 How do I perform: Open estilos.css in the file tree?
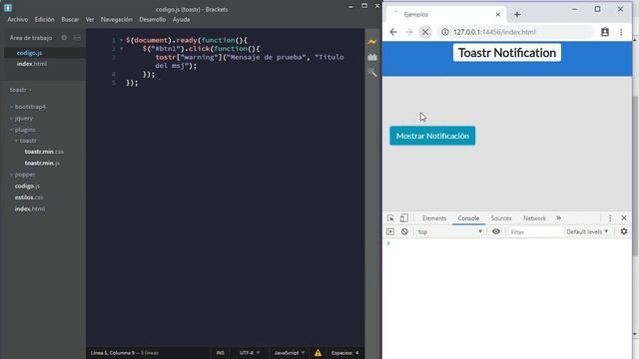pos(29,197)
